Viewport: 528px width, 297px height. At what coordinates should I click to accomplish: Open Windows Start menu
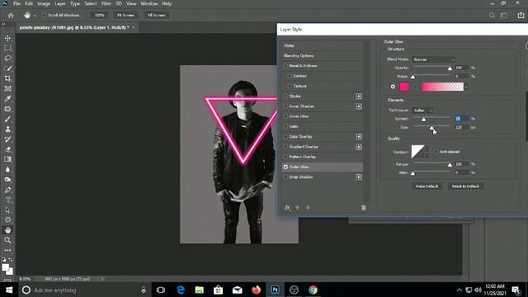pos(9,290)
